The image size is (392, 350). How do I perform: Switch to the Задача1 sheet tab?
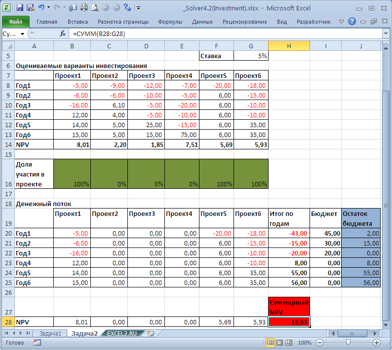tap(50, 333)
